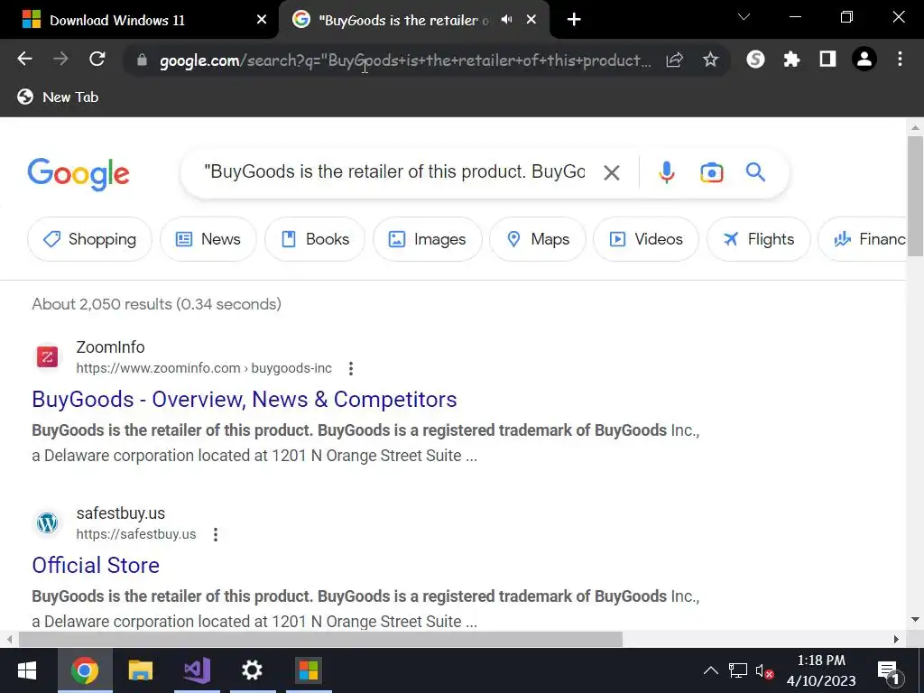Open the Windows Start menu
This screenshot has height=693, width=924.
(27, 670)
